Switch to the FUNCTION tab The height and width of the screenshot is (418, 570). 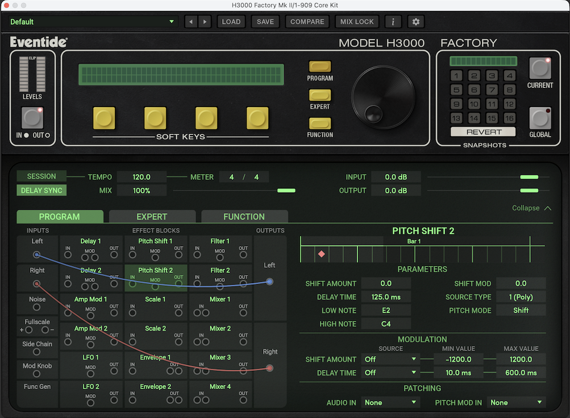pyautogui.click(x=244, y=217)
